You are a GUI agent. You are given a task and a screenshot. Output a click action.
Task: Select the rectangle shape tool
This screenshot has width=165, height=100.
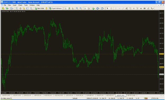[145, 8]
